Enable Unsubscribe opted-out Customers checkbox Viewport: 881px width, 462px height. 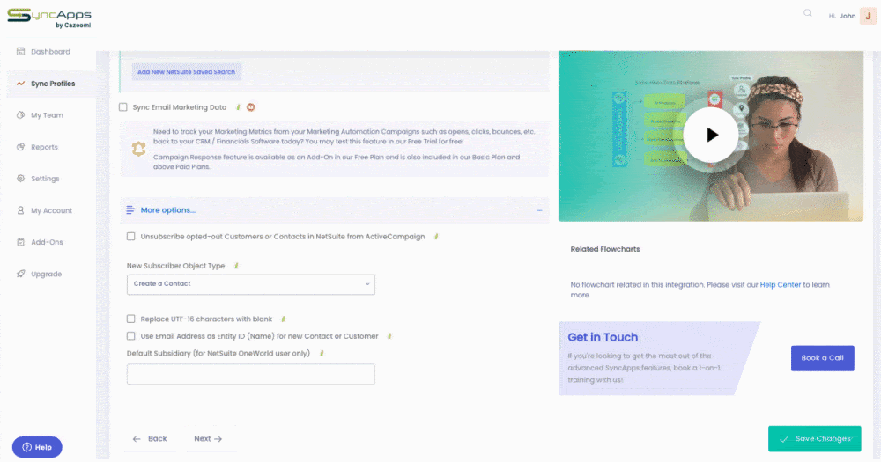pyautogui.click(x=131, y=237)
